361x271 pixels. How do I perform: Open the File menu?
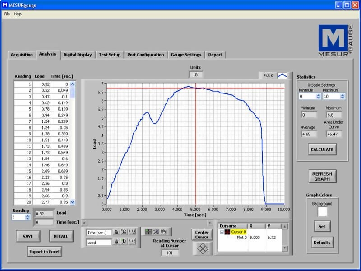pyautogui.click(x=7, y=14)
